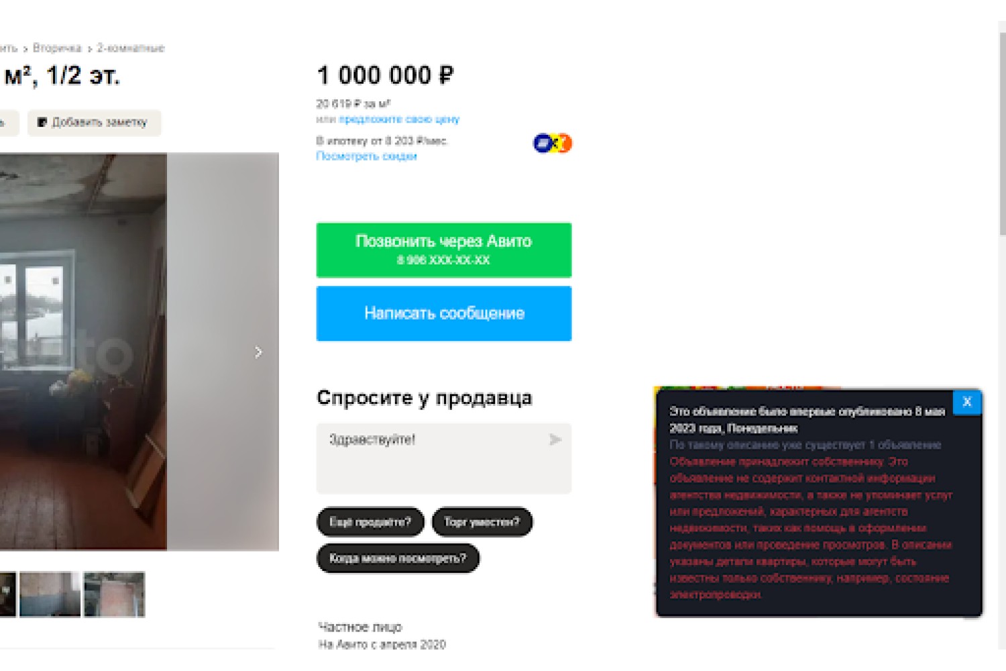
Task: Focus the Здравствуйте! message input field
Action: coord(444,458)
